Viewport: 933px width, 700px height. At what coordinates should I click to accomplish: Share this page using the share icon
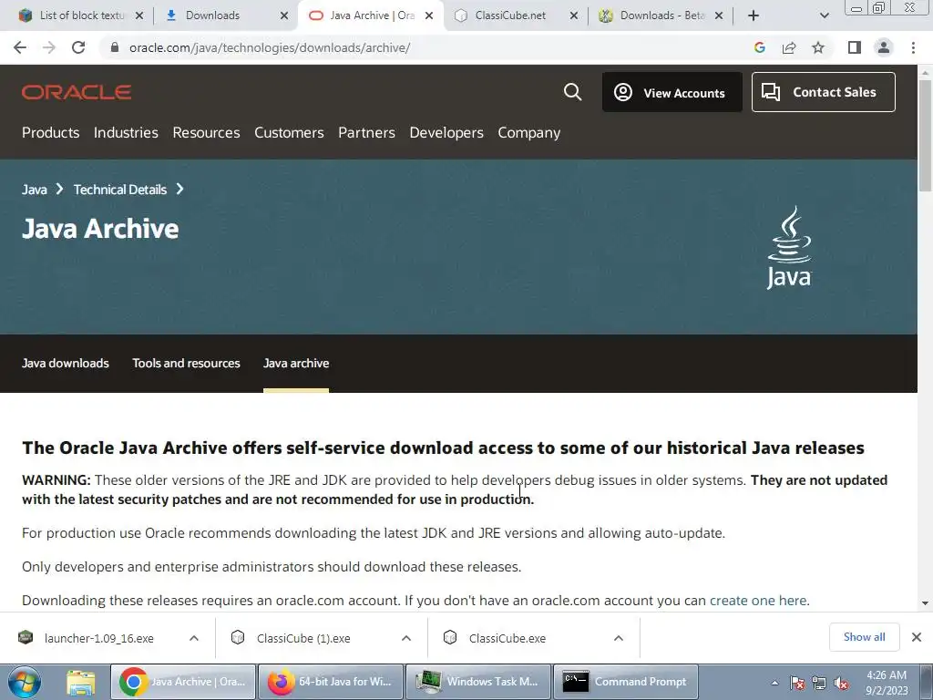789,47
